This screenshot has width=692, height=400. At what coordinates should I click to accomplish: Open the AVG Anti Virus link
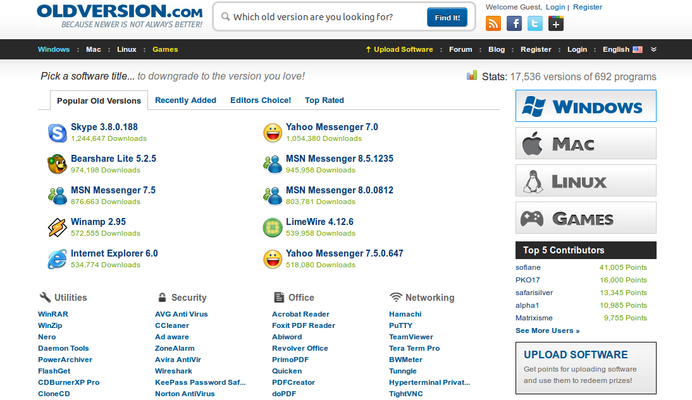[181, 314]
